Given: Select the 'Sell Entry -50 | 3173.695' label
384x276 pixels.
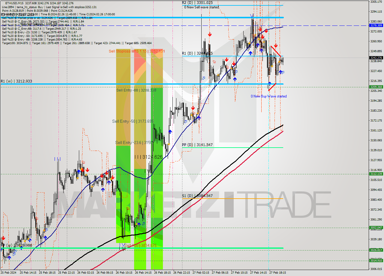Looking at the screenshot, I should pyautogui.click(x=133, y=121).
